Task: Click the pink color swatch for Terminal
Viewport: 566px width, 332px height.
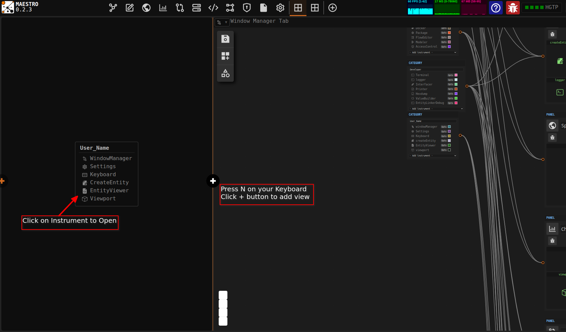Action: click(456, 75)
